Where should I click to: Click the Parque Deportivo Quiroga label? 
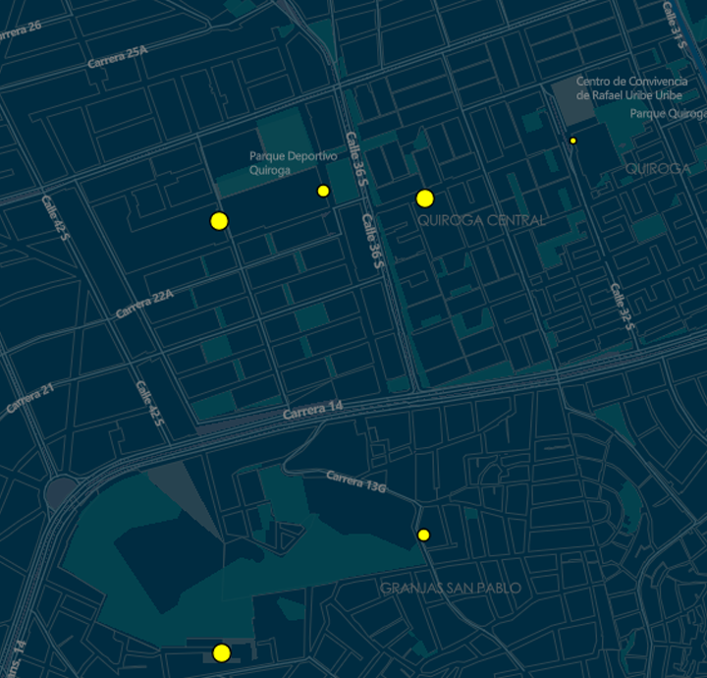(293, 163)
